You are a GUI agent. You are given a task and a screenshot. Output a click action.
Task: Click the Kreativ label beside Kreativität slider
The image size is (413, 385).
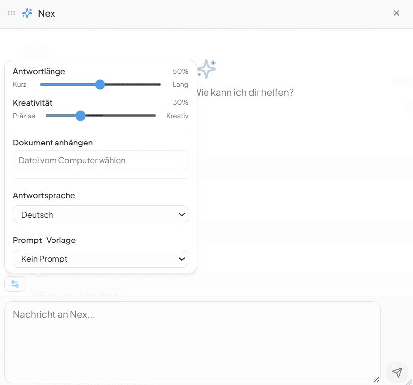[x=177, y=116]
